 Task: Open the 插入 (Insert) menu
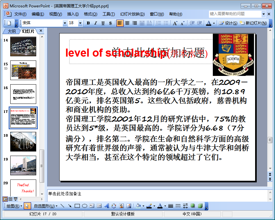73,14
